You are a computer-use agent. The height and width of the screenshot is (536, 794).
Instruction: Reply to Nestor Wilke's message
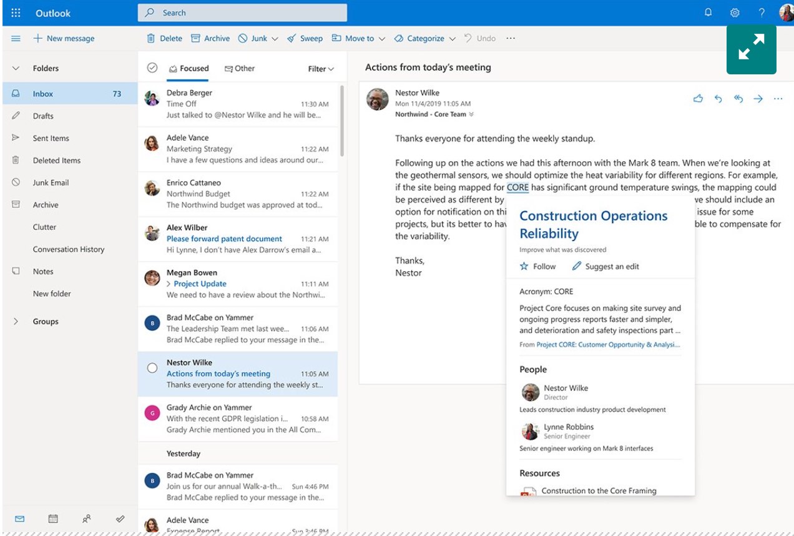(x=718, y=99)
